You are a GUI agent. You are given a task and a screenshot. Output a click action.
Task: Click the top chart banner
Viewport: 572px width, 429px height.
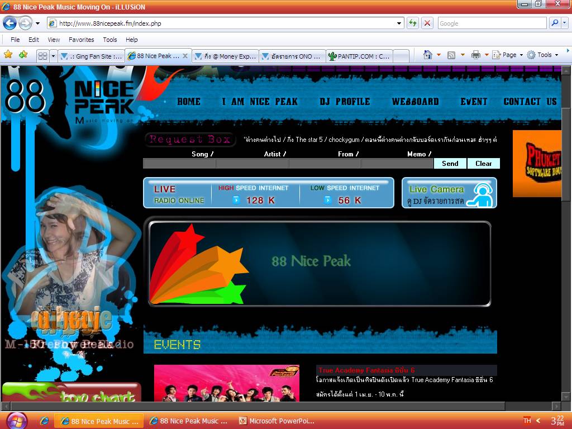[x=72, y=392]
